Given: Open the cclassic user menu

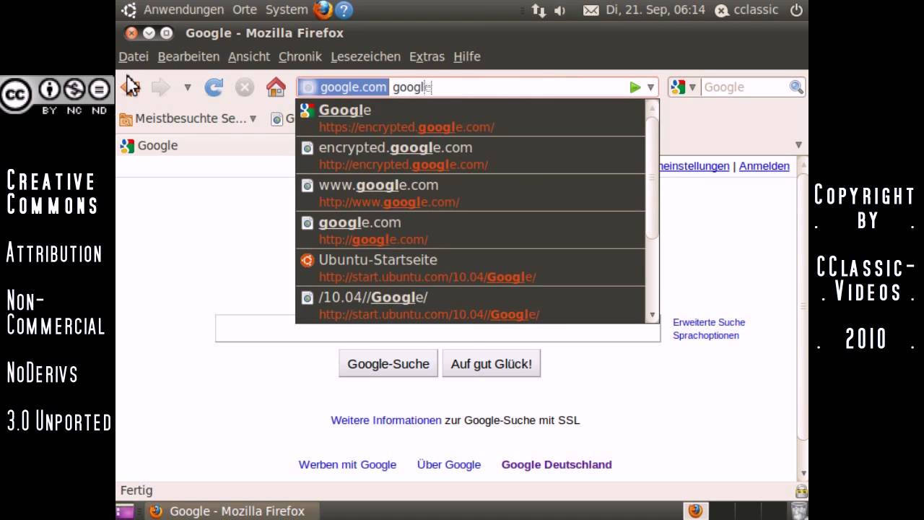Looking at the screenshot, I should [746, 10].
